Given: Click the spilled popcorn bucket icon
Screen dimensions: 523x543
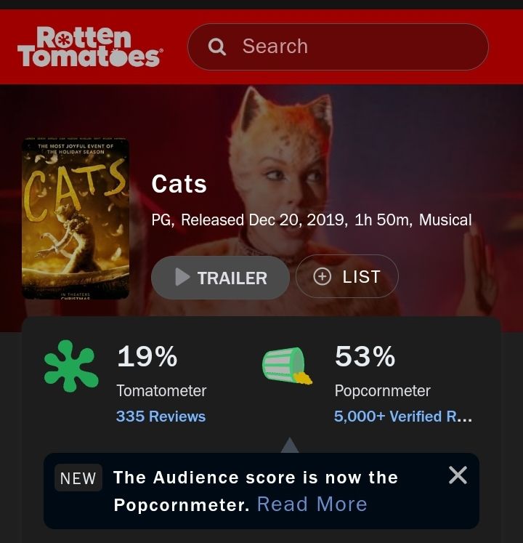Looking at the screenshot, I should tap(287, 366).
